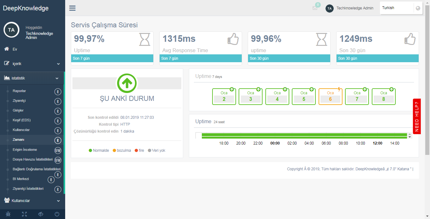430x219 pixels.
Task: Expand the içerik sidebar section
Action: 32,64
